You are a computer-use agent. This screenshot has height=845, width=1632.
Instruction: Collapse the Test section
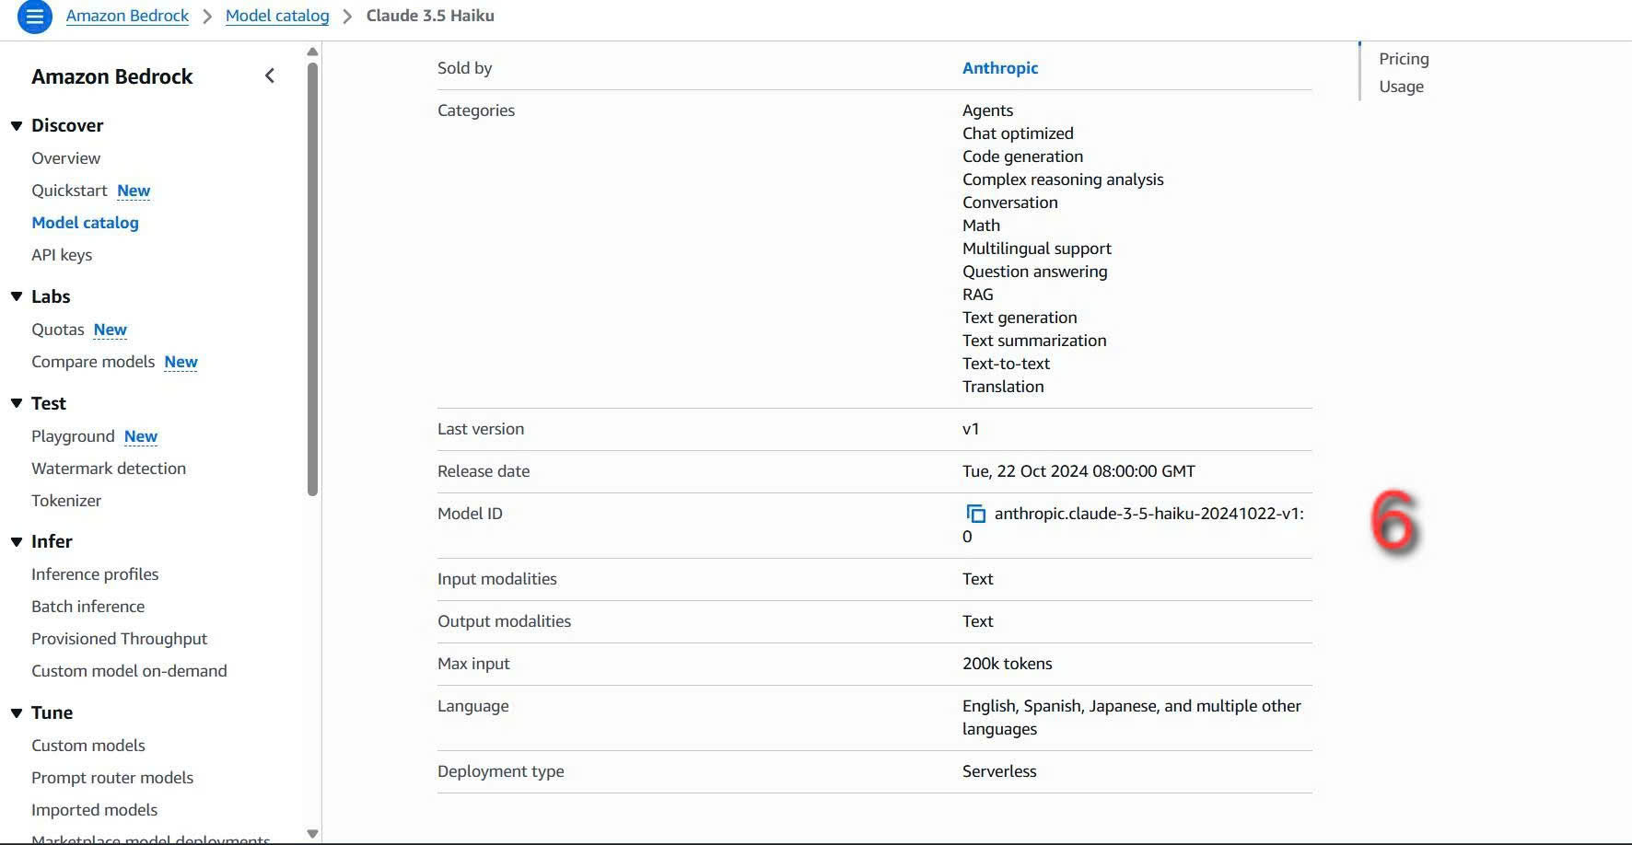point(17,403)
